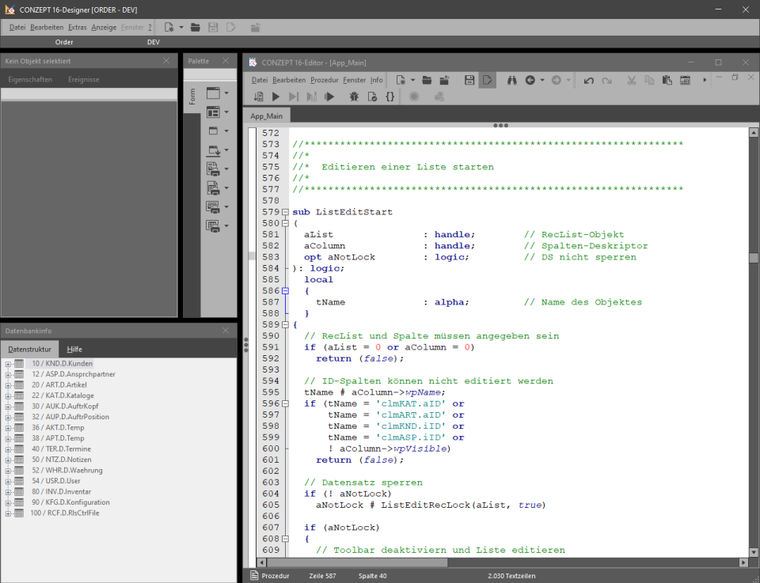Select the window with download arrow in Palette
This screenshot has height=583, width=760.
(x=213, y=150)
